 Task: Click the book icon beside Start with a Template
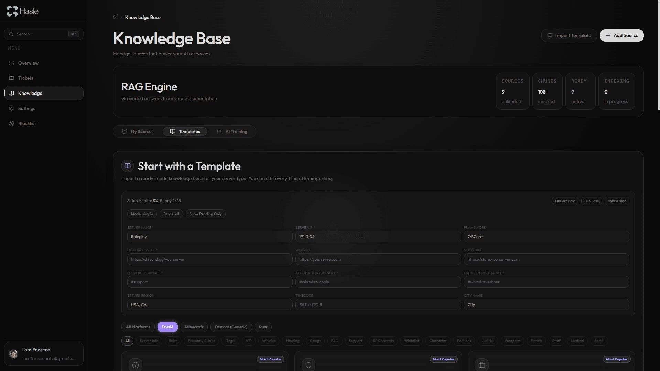pos(128,165)
